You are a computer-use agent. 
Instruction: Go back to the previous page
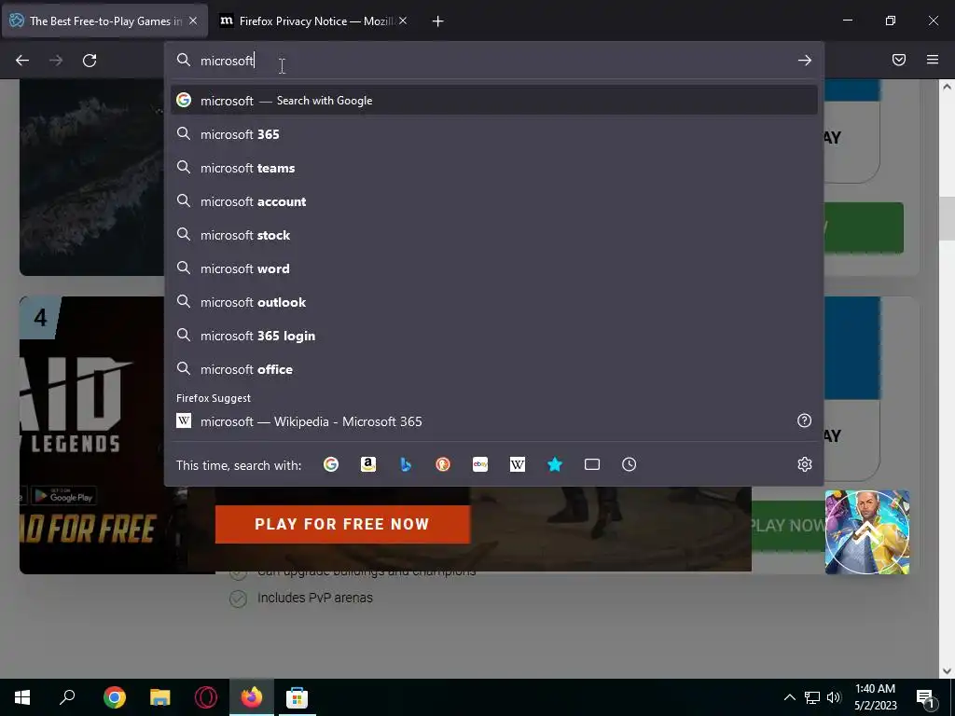coord(22,61)
